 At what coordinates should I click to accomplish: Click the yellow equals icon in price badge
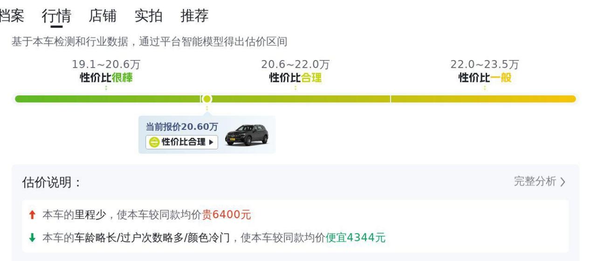154,142
